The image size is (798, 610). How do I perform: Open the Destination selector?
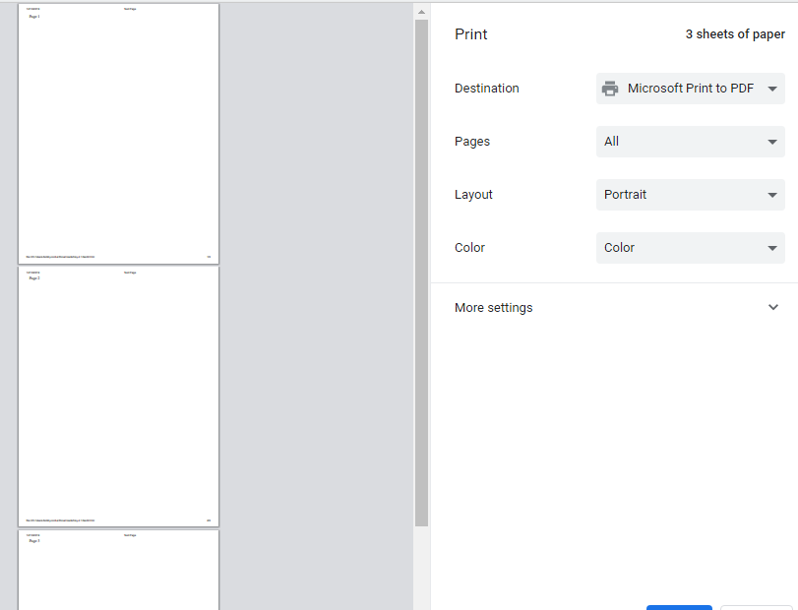coord(689,89)
